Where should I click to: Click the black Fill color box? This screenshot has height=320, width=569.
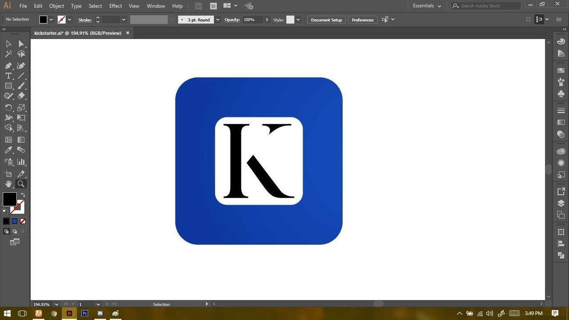click(x=10, y=199)
